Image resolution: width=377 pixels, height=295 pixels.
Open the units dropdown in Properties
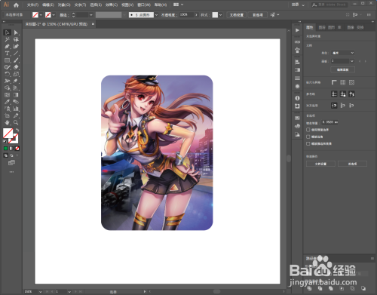(x=342, y=53)
